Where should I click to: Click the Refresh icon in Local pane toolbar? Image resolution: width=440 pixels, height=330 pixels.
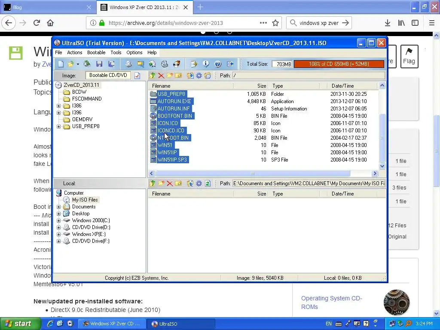click(208, 183)
